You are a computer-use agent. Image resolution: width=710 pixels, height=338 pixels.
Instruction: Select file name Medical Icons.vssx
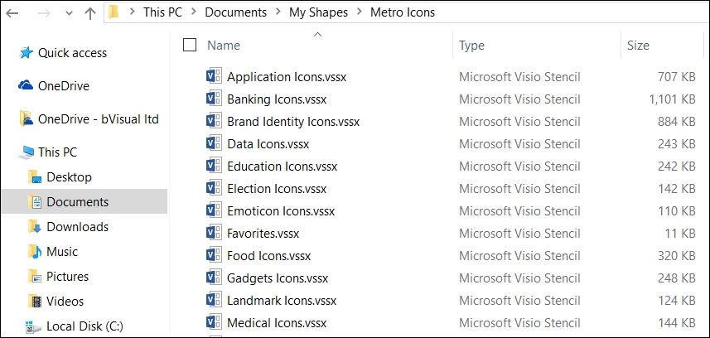pos(277,323)
